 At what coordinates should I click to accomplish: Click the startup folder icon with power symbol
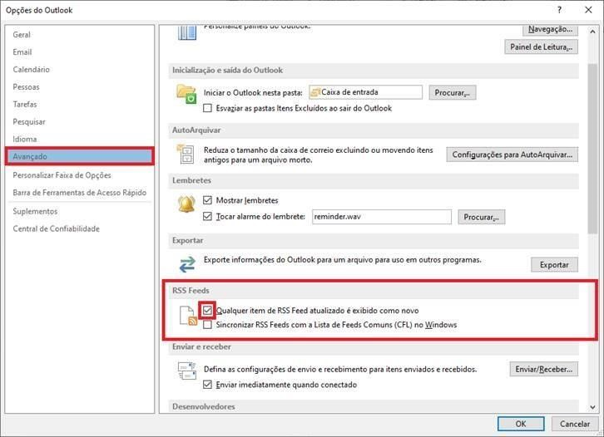186,94
